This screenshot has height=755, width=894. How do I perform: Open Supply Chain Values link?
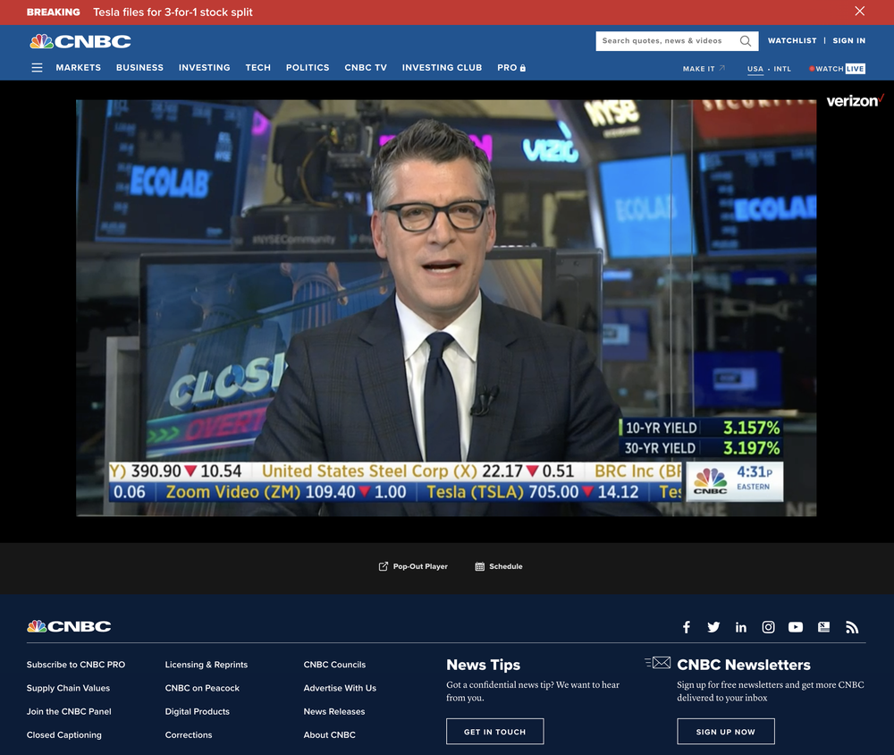(69, 688)
